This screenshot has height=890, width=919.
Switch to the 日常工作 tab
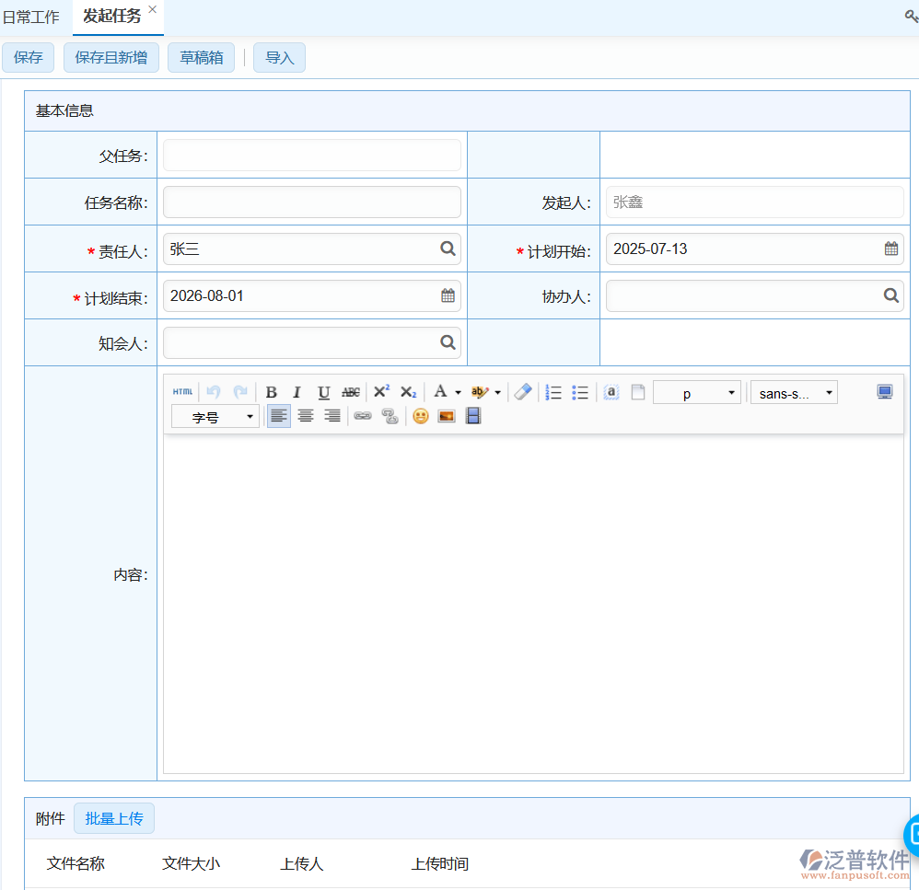click(x=32, y=17)
